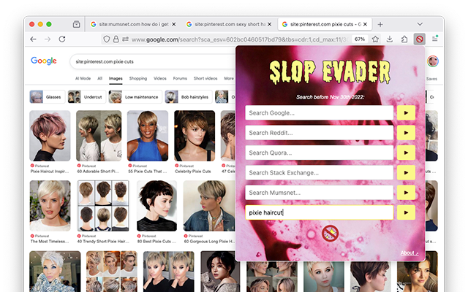Open the extensions puzzle icon
This screenshot has height=292, width=468.
tap(404, 39)
